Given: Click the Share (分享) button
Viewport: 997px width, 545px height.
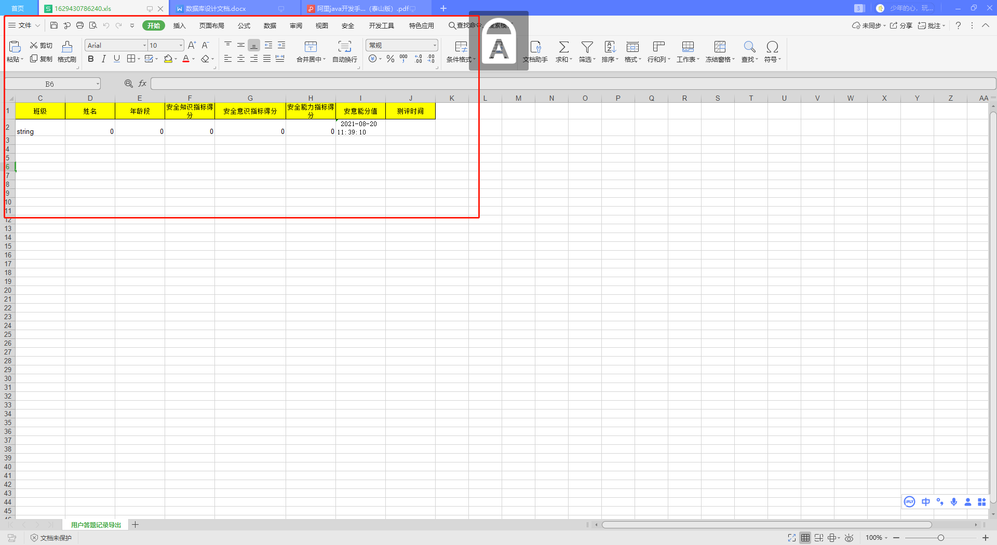Looking at the screenshot, I should click(x=901, y=25).
